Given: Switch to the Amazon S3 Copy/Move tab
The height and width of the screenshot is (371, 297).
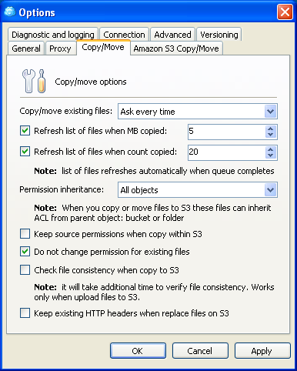Looking at the screenshot, I should 176,48.
